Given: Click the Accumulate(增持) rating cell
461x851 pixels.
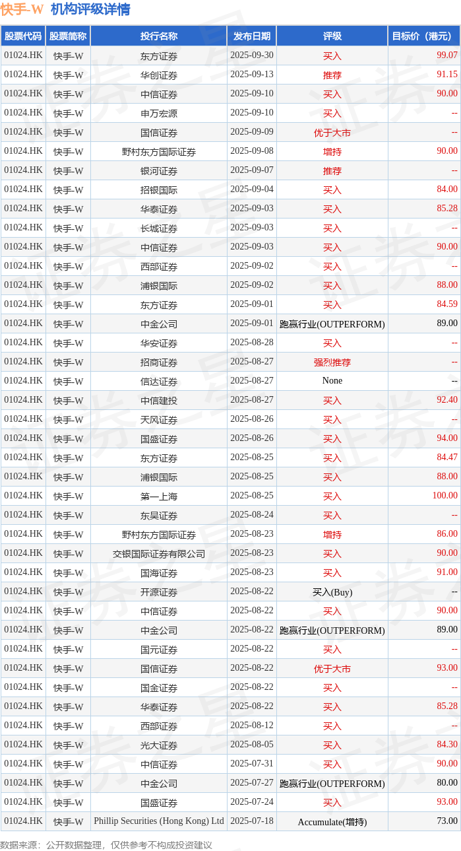Looking at the screenshot, I should coord(332,821).
